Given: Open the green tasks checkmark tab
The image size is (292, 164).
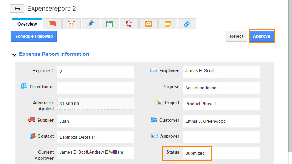Looking at the screenshot, I should tap(110, 24).
